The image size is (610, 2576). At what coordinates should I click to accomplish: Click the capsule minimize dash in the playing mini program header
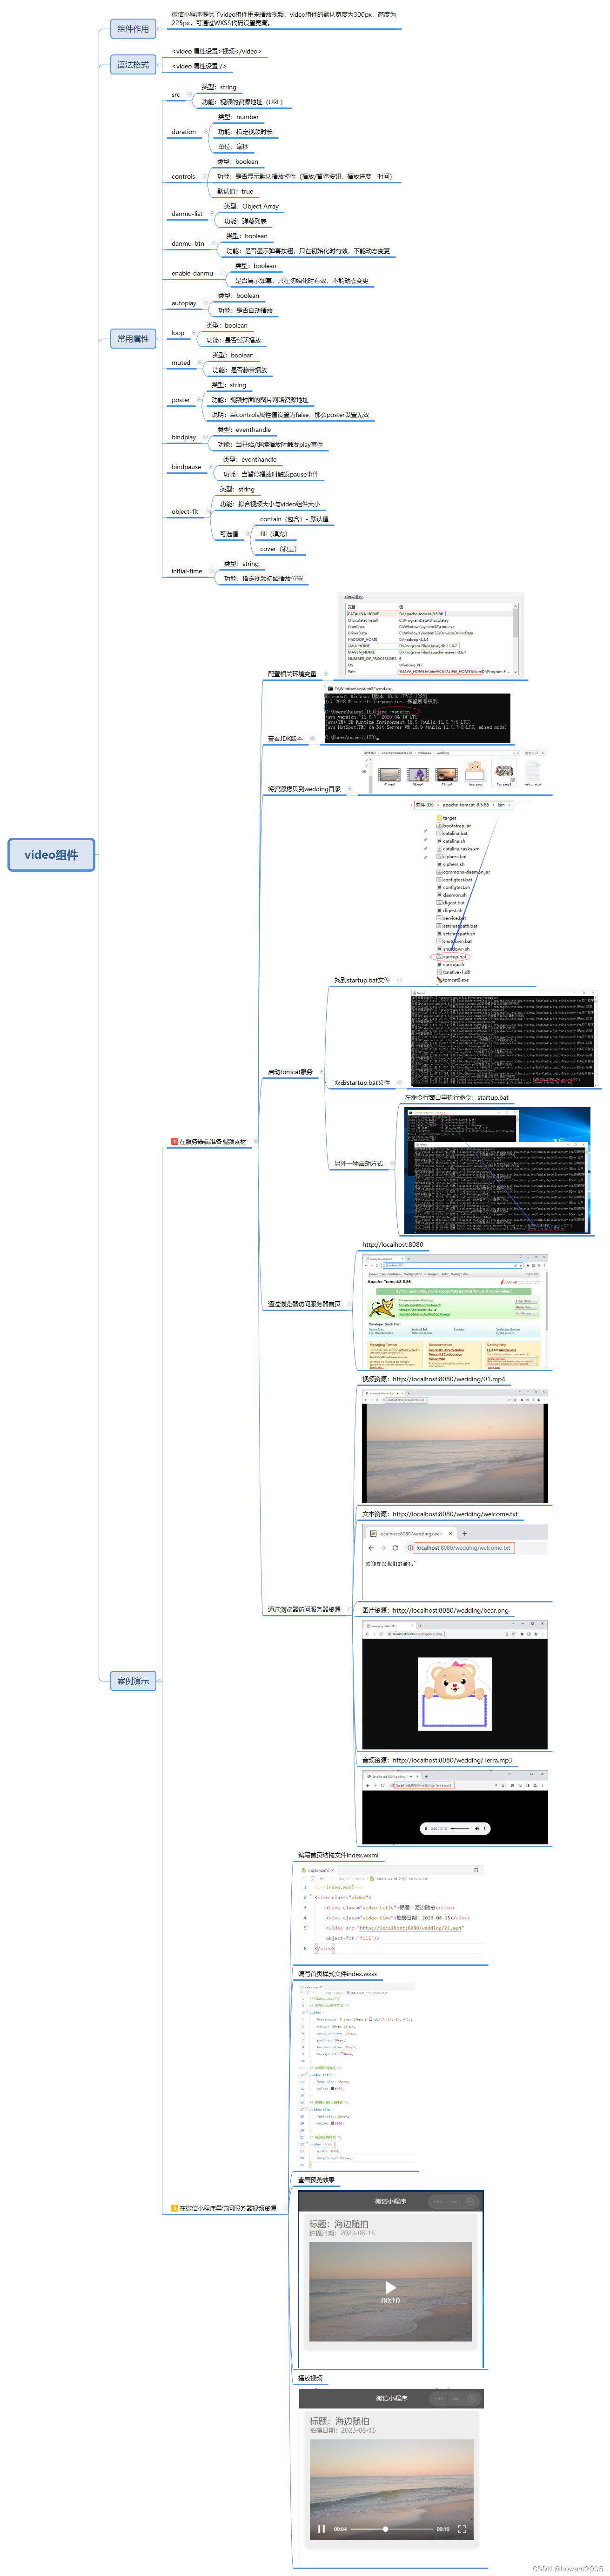(x=455, y=2398)
